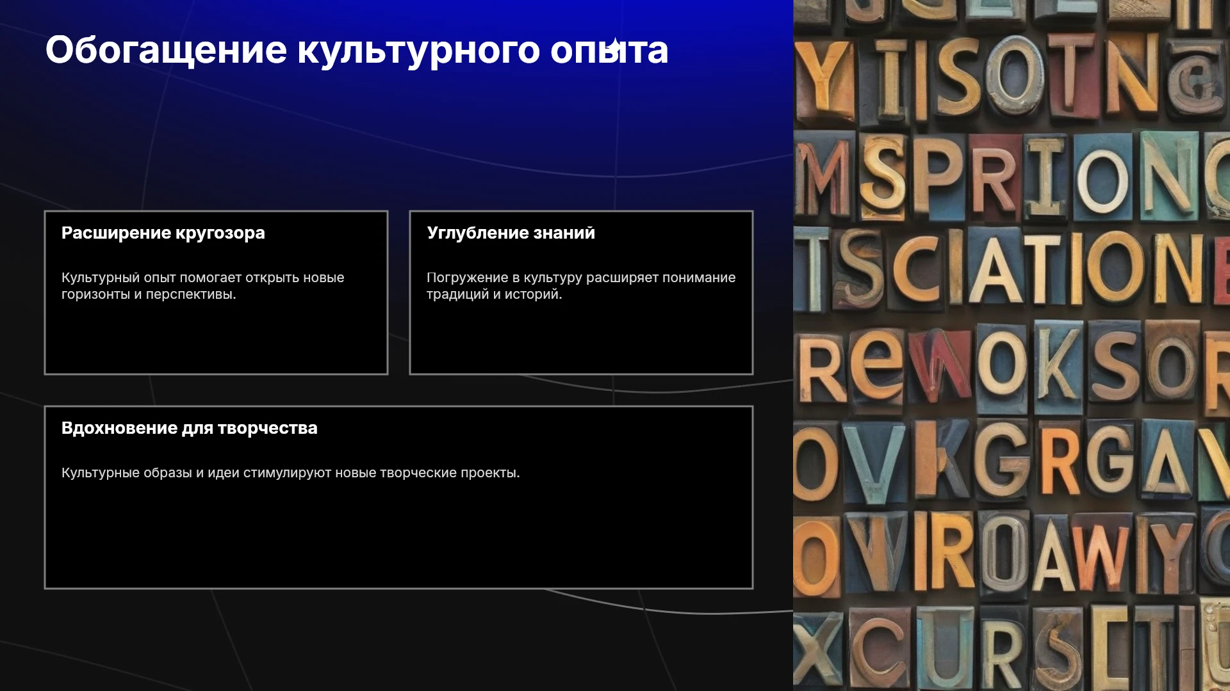Click the text starting "Погружение в культуру"
This screenshot has width=1230, height=691.
(581, 286)
